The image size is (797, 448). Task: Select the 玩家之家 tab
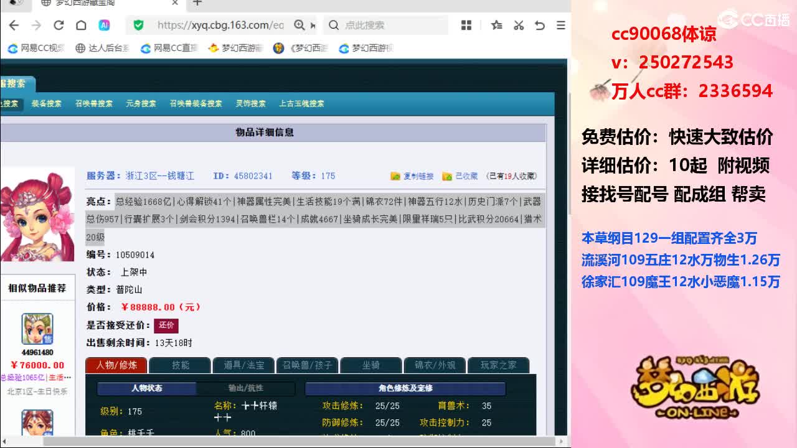pos(498,365)
